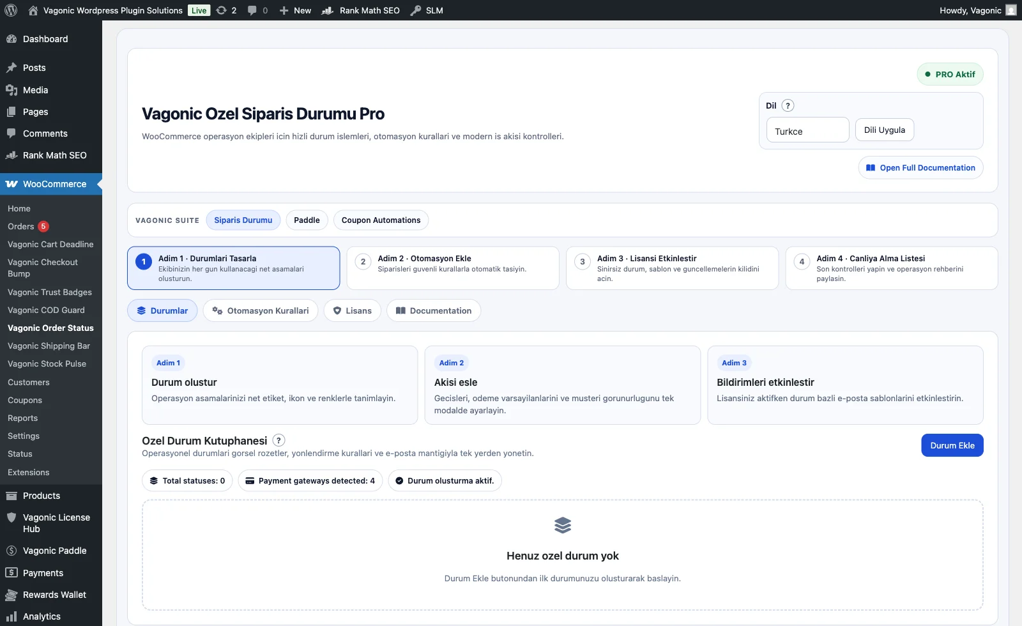This screenshot has width=1022, height=626.
Task: Open the SLM key item in admin bar
Action: pyautogui.click(x=427, y=10)
